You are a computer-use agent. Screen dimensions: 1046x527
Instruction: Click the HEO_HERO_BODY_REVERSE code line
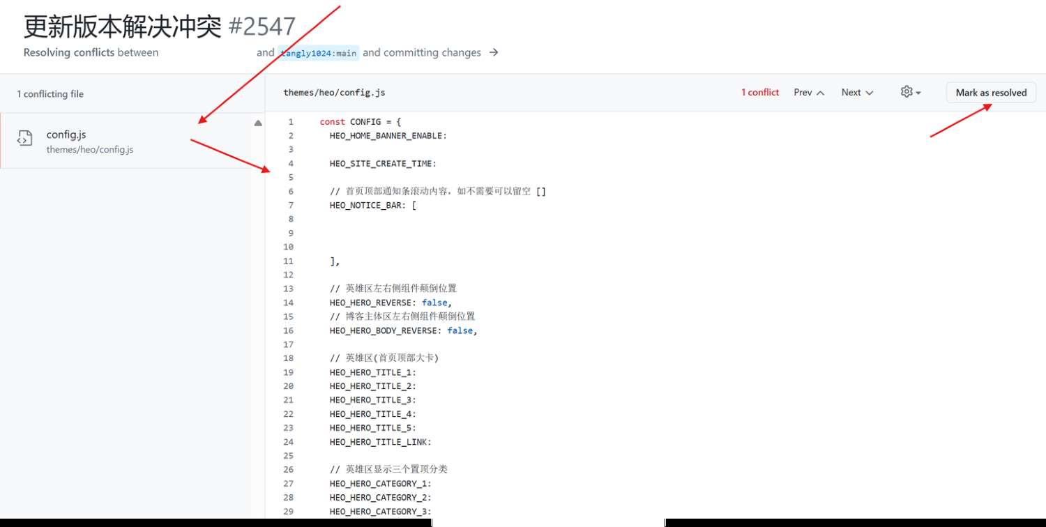[x=403, y=330]
